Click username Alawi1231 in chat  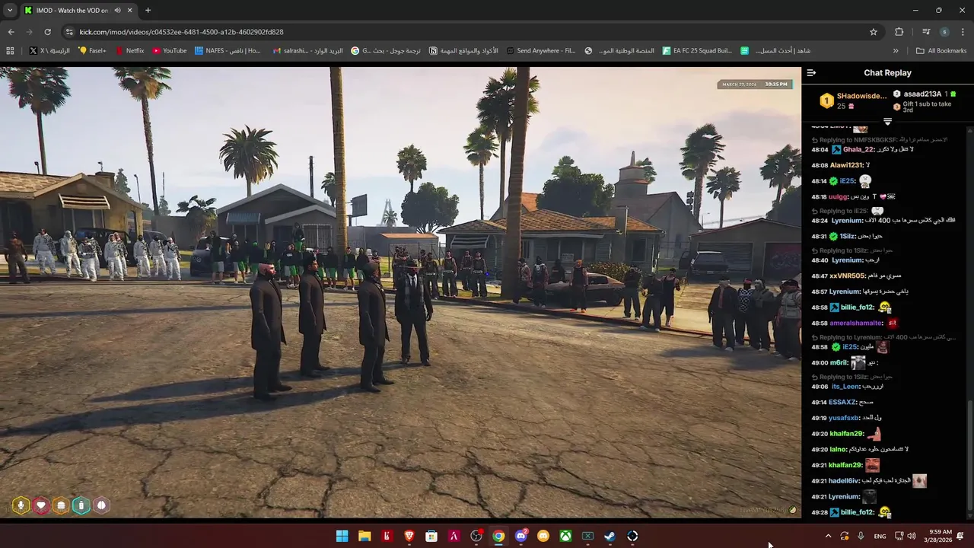click(846, 165)
